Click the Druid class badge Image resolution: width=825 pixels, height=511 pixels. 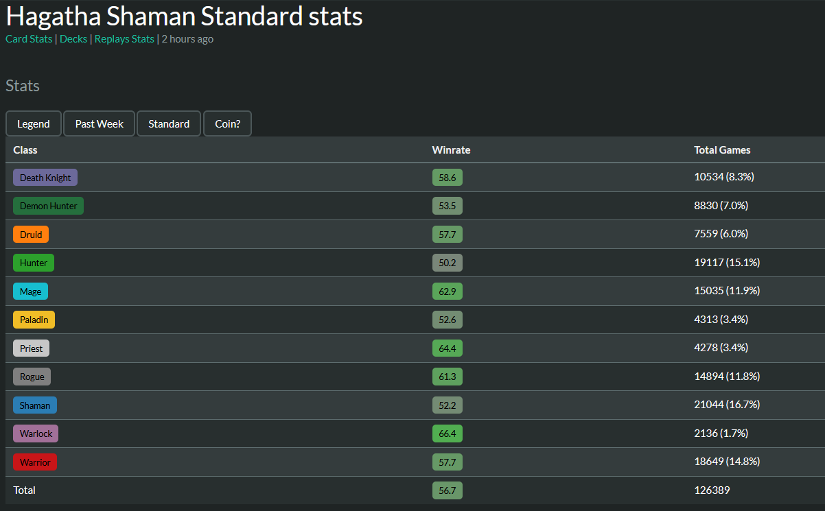pyautogui.click(x=31, y=235)
